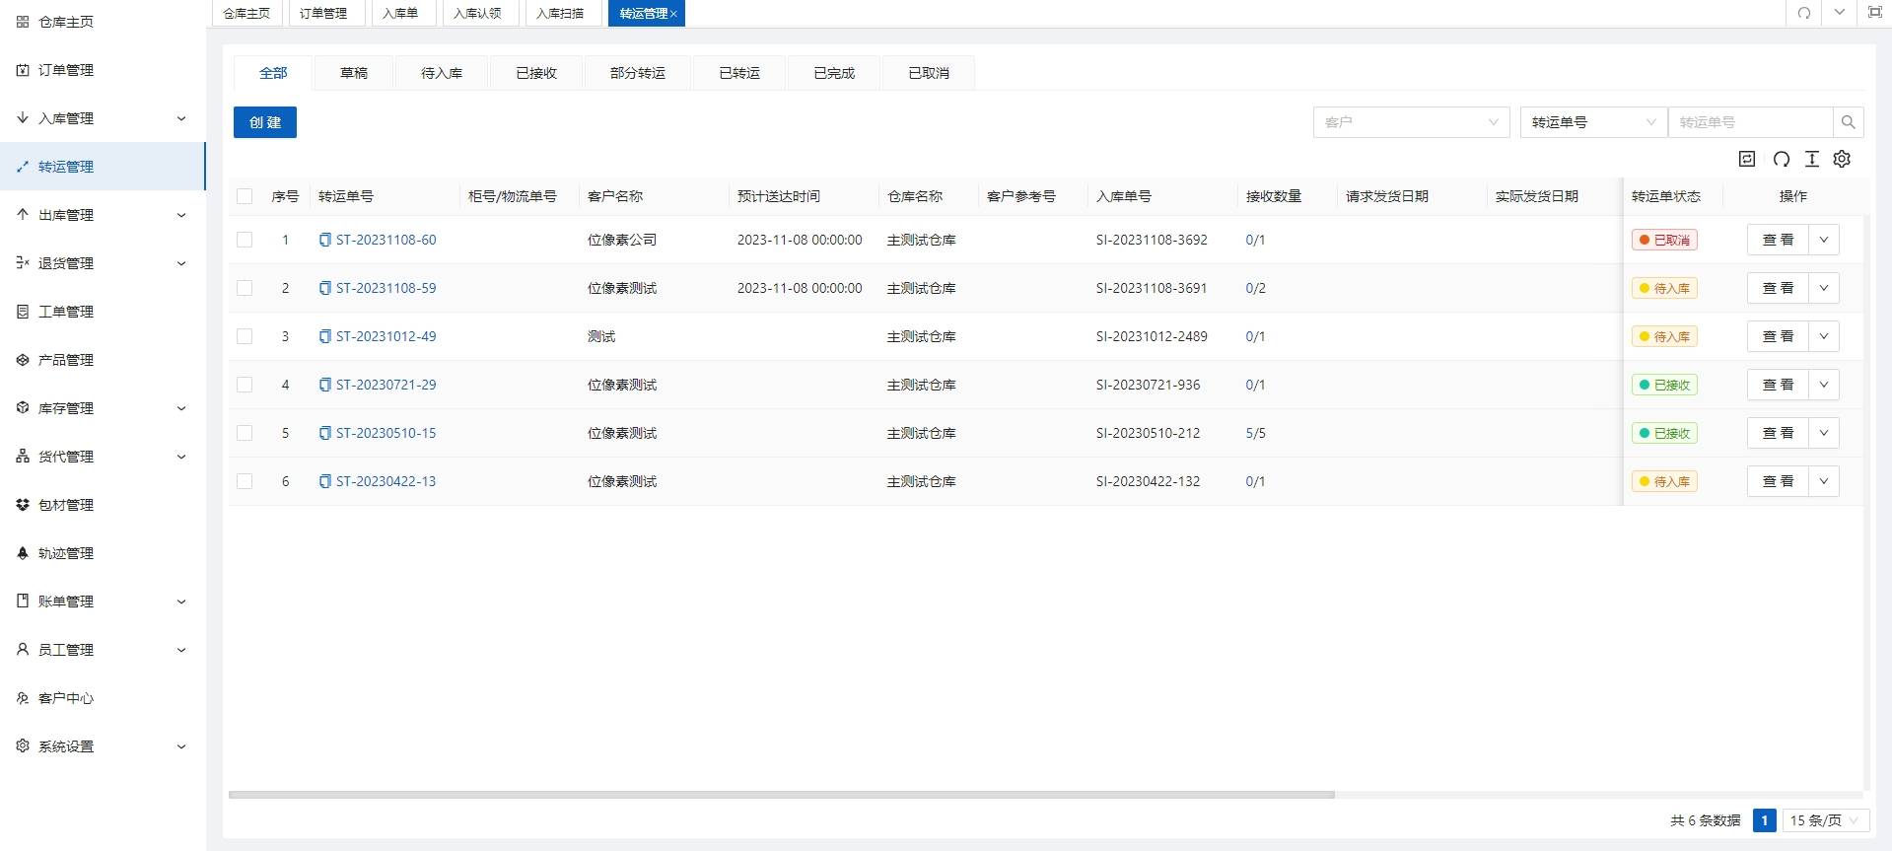Viewport: 1892px width, 851px height.
Task: Check the select-all checkbox in table header
Action: (245, 196)
